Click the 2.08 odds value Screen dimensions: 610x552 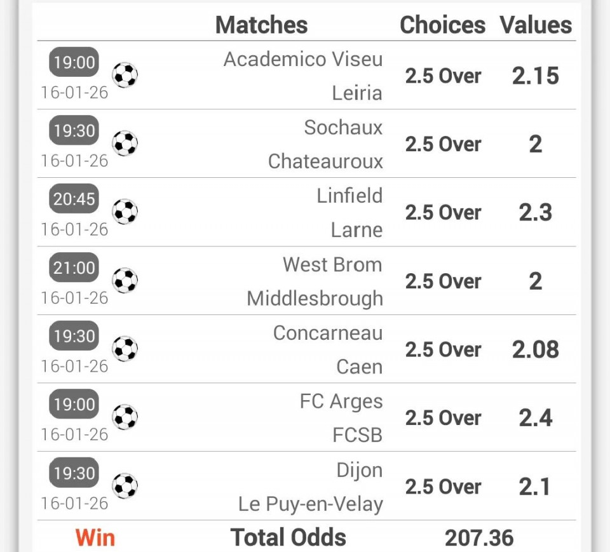(x=536, y=349)
